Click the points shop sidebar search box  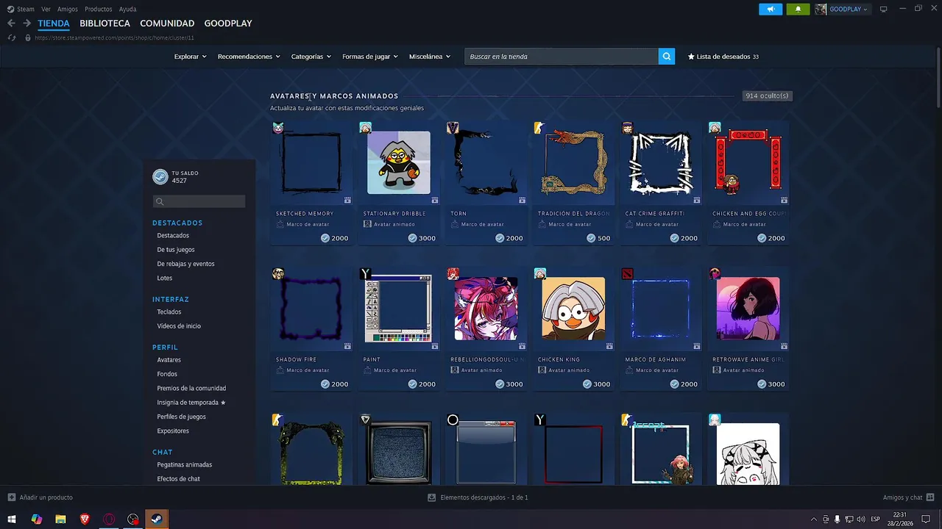pyautogui.click(x=199, y=201)
